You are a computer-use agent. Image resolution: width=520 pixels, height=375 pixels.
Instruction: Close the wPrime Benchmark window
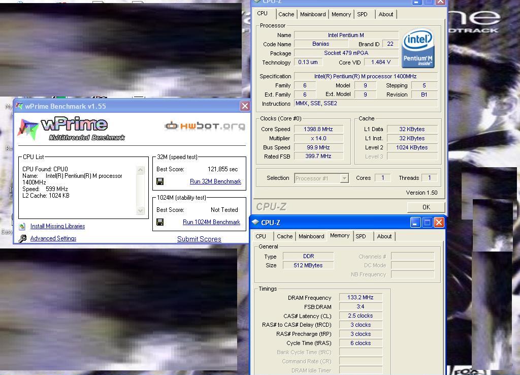(245, 106)
